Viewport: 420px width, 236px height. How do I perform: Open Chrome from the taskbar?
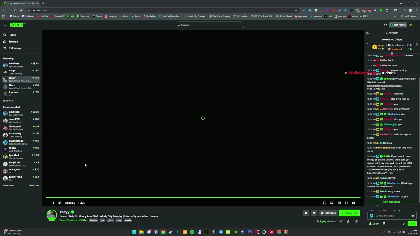pyautogui.click(x=163, y=232)
